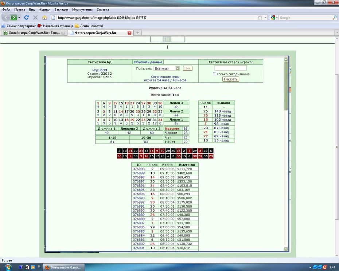The width and height of the screenshot is (339, 271).
Task: Open the Вид menu
Action: pos(32,9)
